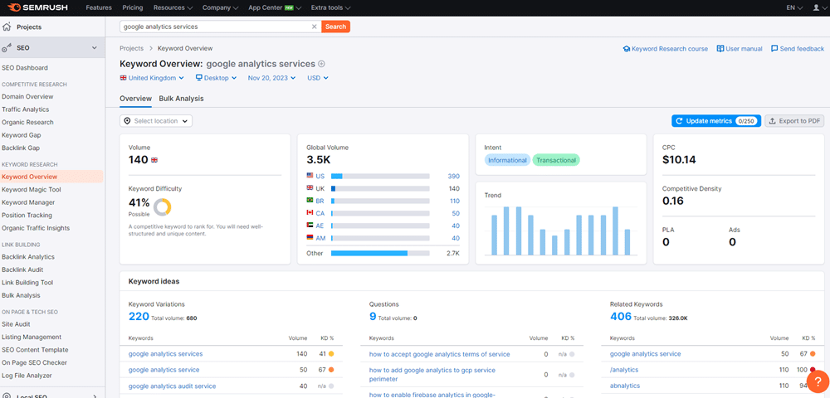The width and height of the screenshot is (830, 398).
Task: Open the Select location dropdown
Action: point(156,121)
